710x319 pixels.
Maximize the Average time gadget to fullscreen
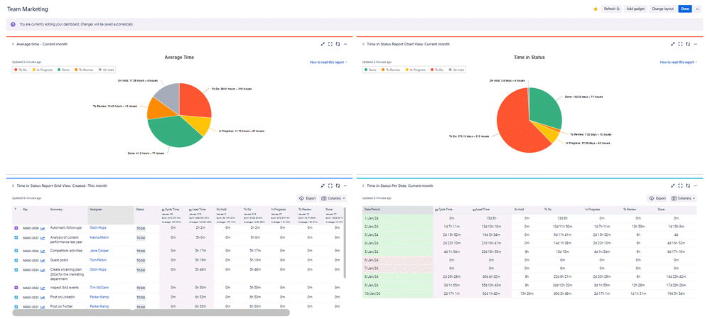tap(330, 44)
